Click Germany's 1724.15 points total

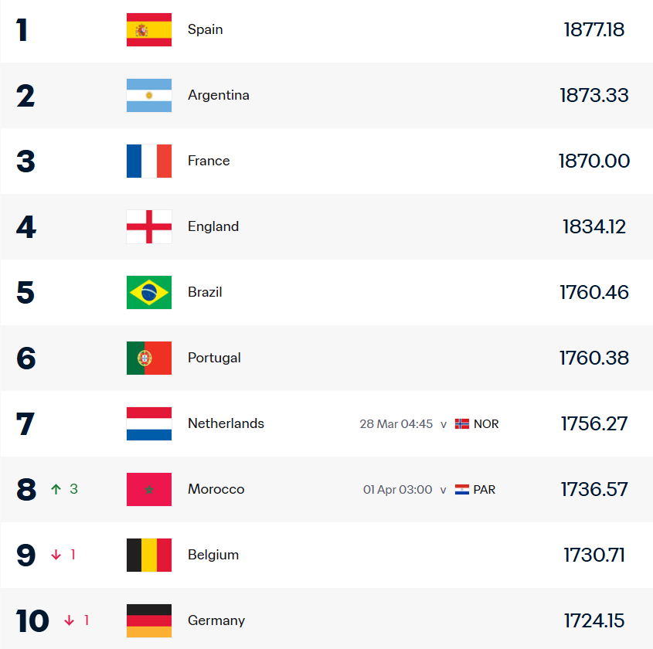pos(593,620)
